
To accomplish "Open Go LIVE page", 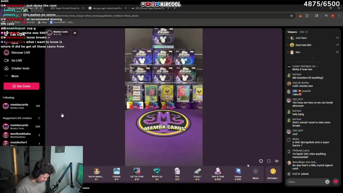I will click(13, 60).
